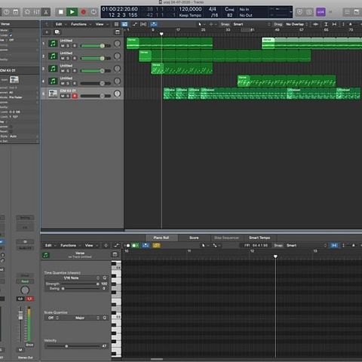Click the track 4 pan knob
Viewport: 362px width, 362px height.
(x=117, y=81)
